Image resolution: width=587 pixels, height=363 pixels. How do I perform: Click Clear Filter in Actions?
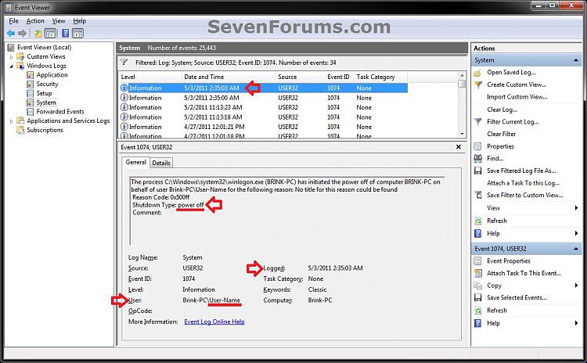pyautogui.click(x=501, y=134)
